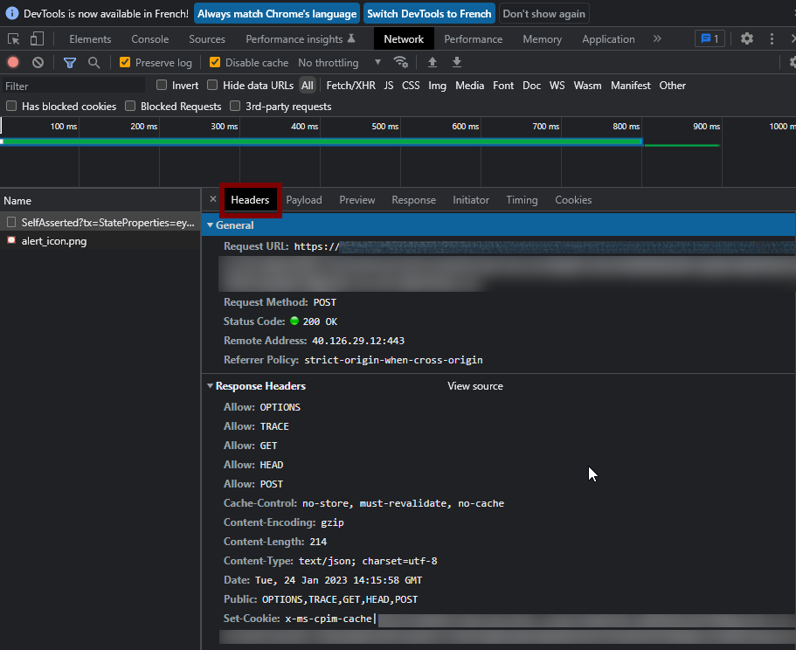Toggle Preserve log checkbox
Screen dimensions: 796x650
click(125, 62)
